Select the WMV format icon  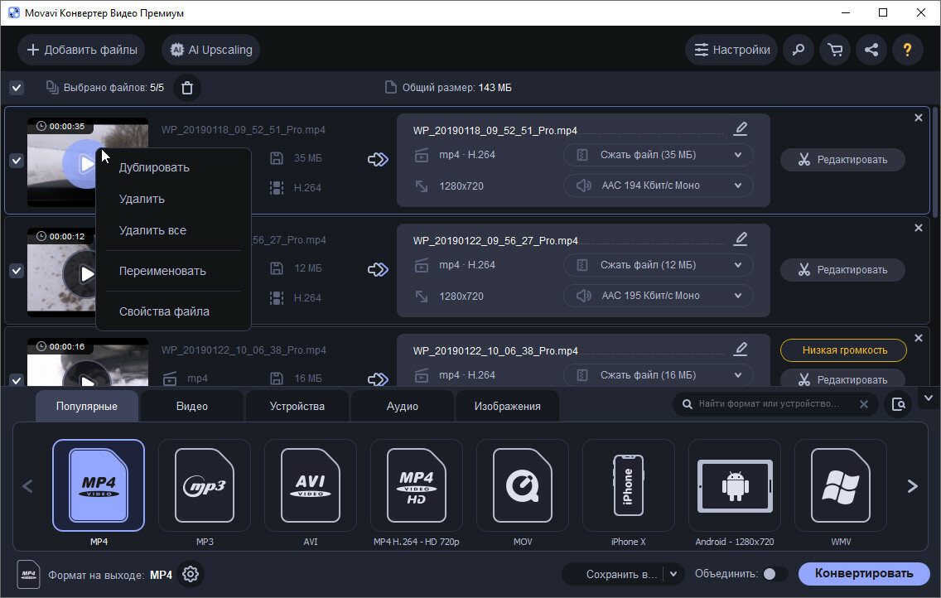[x=841, y=485]
